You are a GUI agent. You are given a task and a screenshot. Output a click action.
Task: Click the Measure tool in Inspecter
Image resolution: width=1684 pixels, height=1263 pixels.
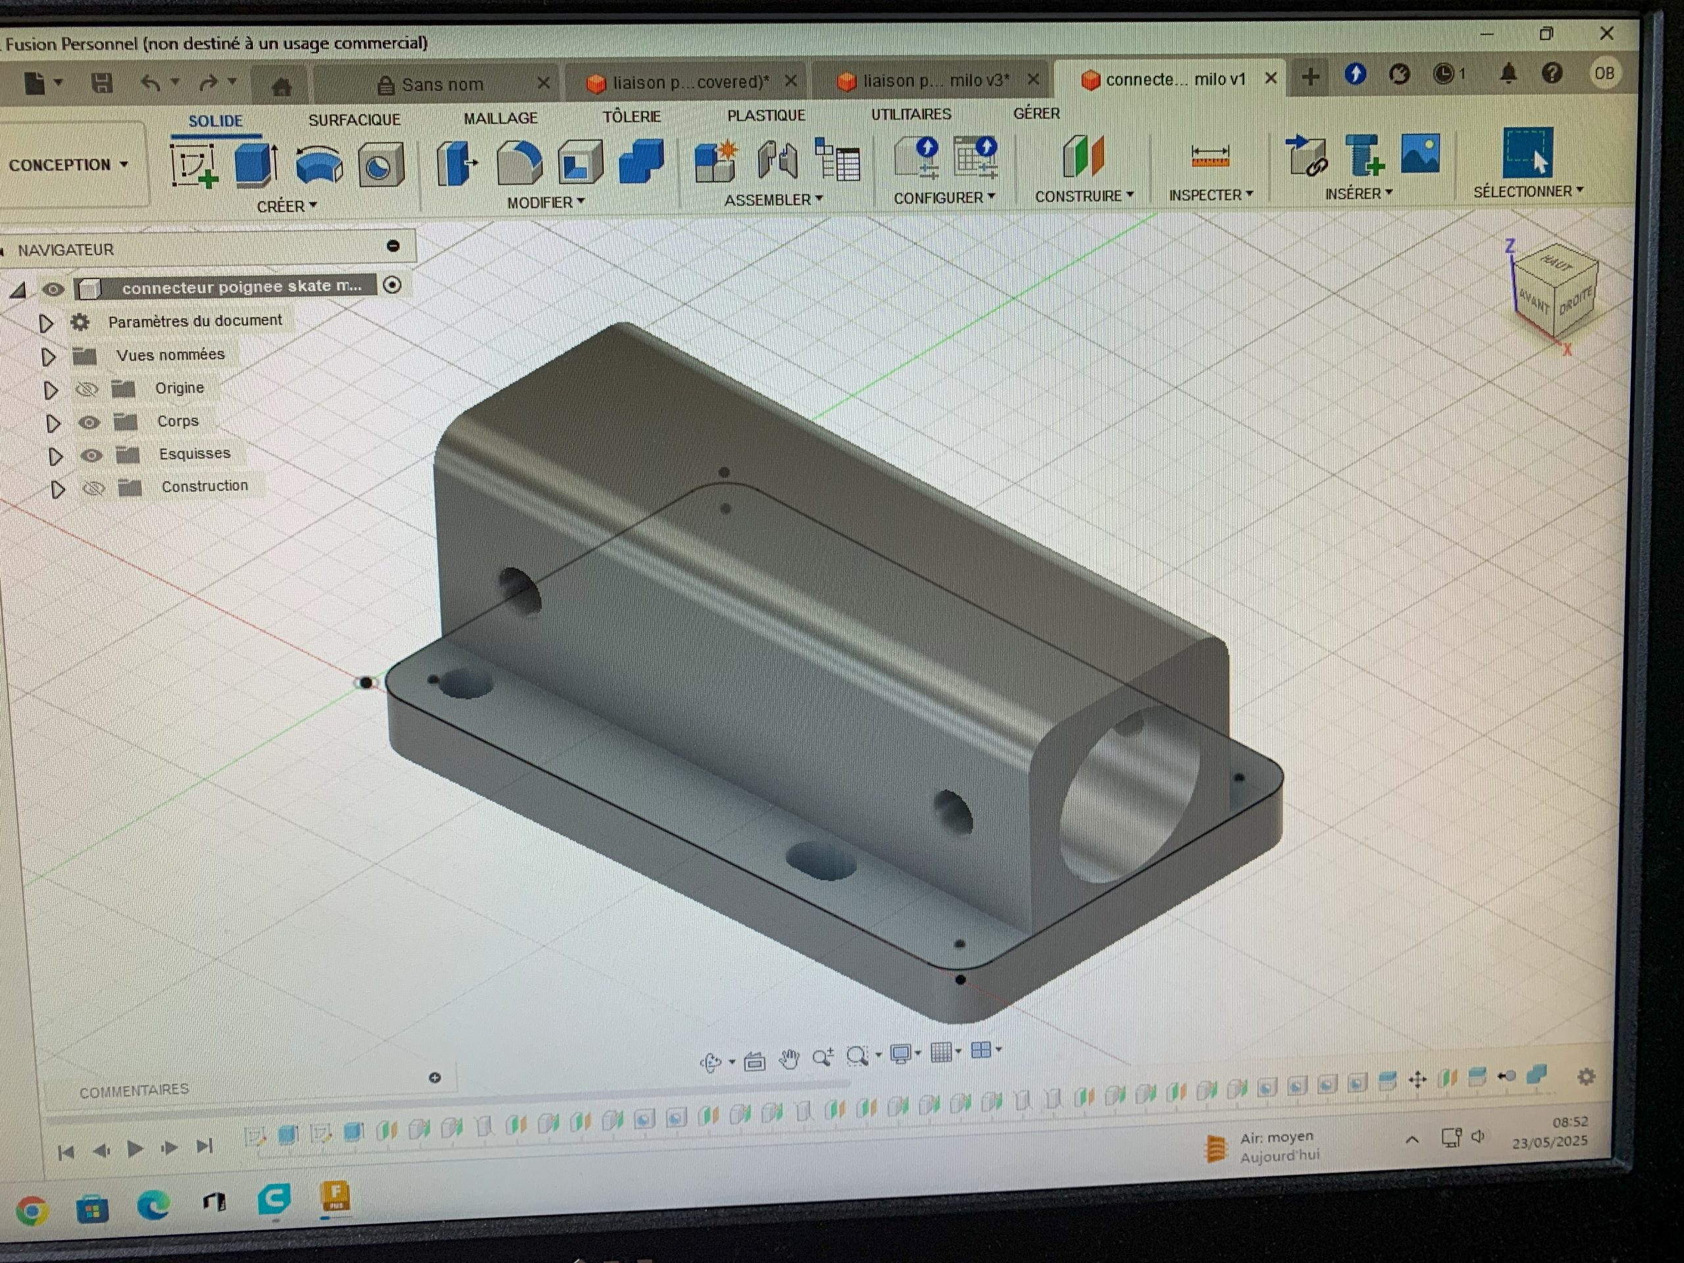1209,157
